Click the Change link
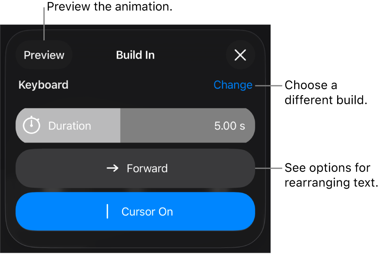381x254 pixels. pos(233,85)
